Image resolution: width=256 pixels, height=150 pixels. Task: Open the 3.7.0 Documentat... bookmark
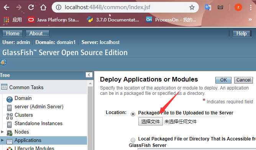click(113, 20)
